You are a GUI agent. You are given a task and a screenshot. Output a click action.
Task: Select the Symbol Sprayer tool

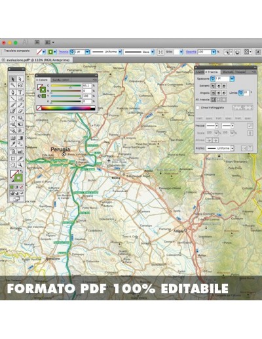click(x=13, y=151)
